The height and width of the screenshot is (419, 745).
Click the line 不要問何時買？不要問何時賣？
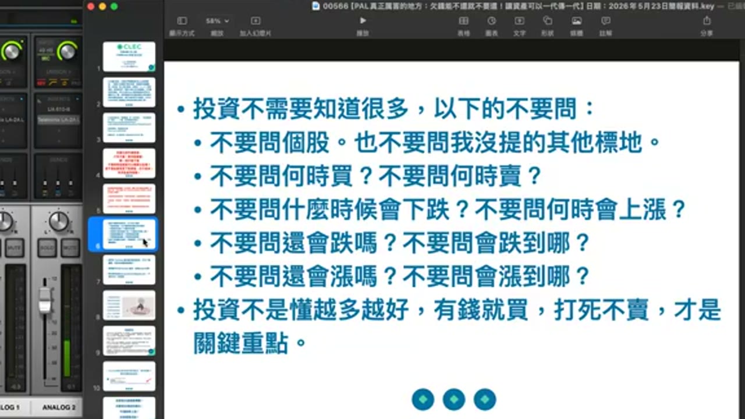click(x=376, y=176)
